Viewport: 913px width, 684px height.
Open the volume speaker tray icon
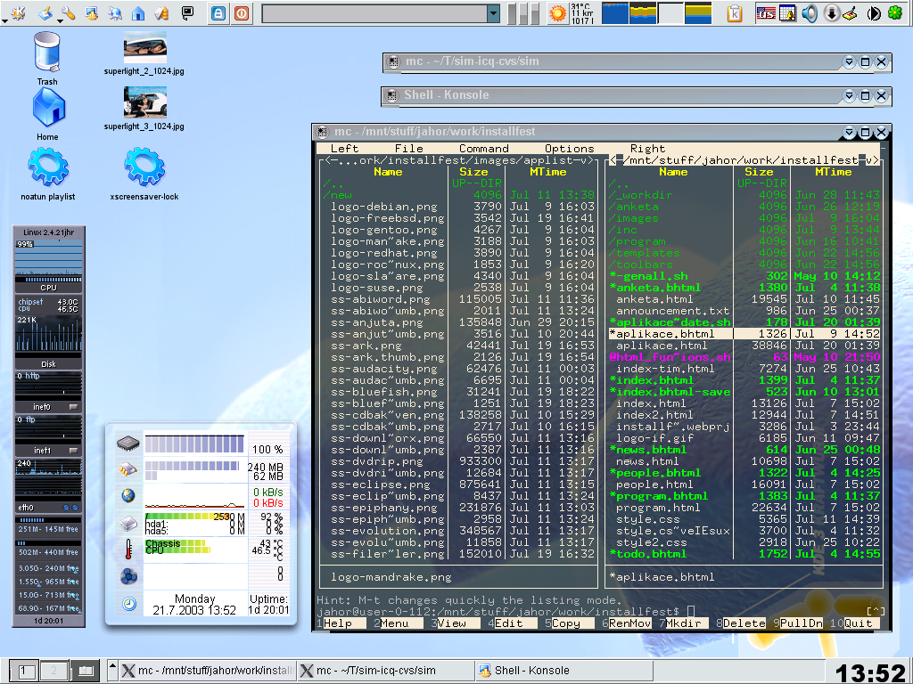pos(810,13)
